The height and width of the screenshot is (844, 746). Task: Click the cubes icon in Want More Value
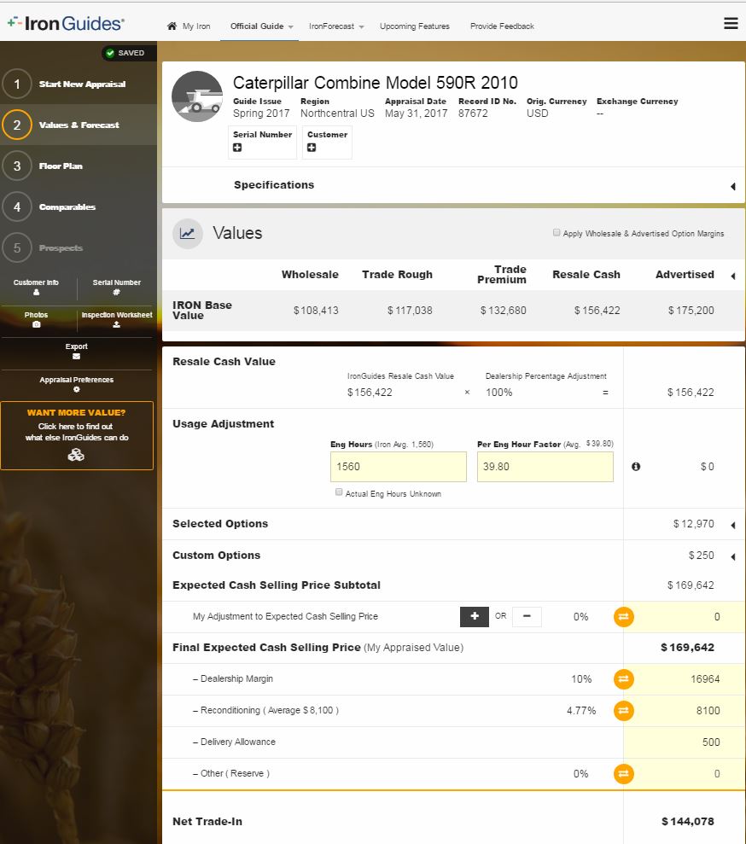[76, 455]
